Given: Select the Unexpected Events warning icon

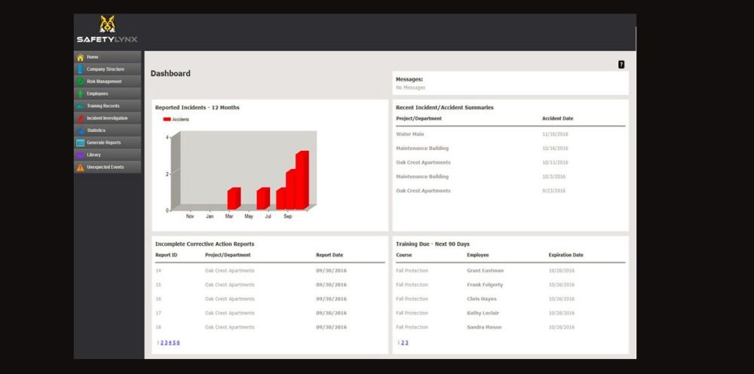Looking at the screenshot, I should point(80,167).
